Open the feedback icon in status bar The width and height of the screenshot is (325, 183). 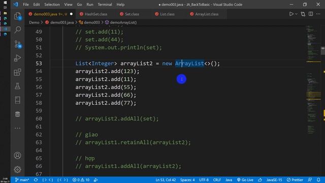coord(310,180)
